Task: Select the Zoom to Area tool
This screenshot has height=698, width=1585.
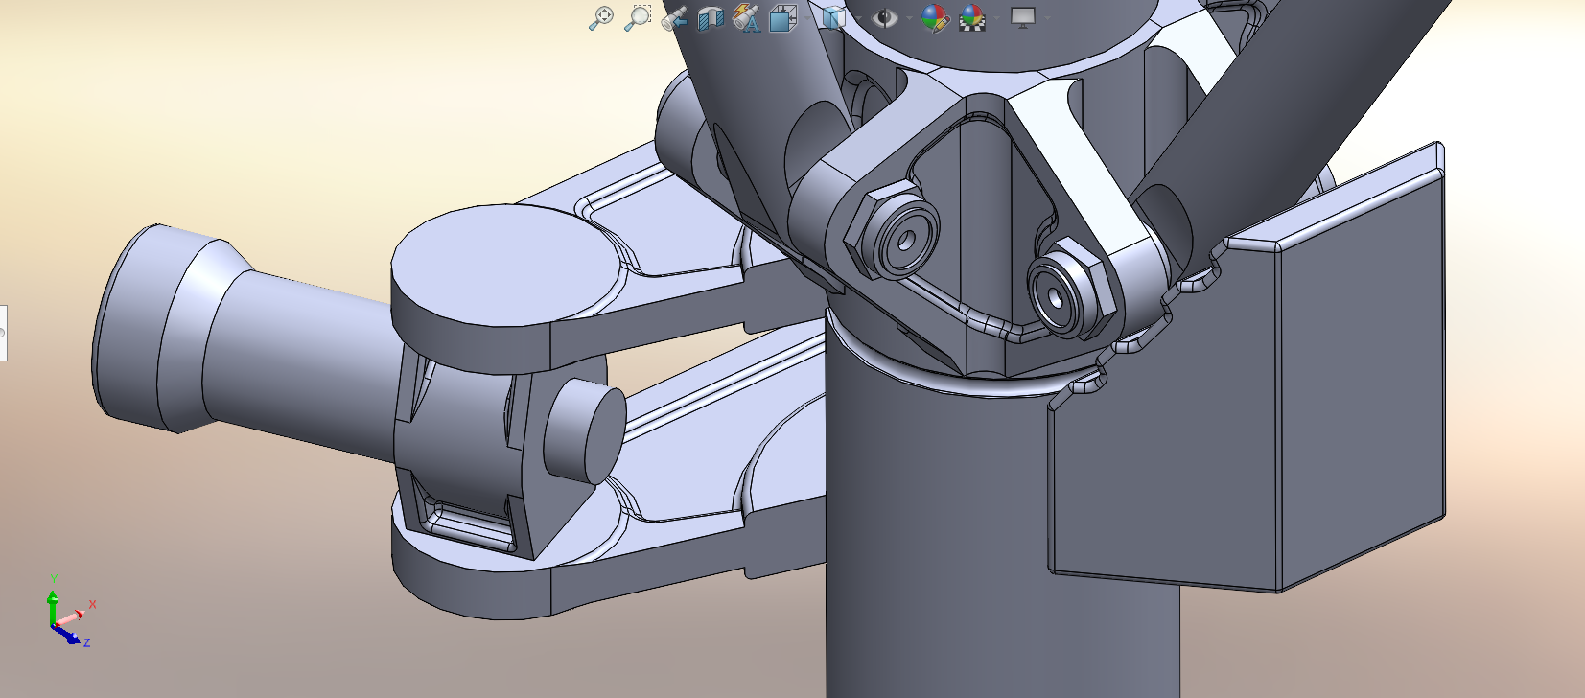Action: (x=638, y=17)
